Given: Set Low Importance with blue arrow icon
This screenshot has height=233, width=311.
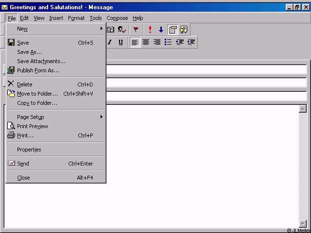Looking at the screenshot, I should [x=161, y=30].
